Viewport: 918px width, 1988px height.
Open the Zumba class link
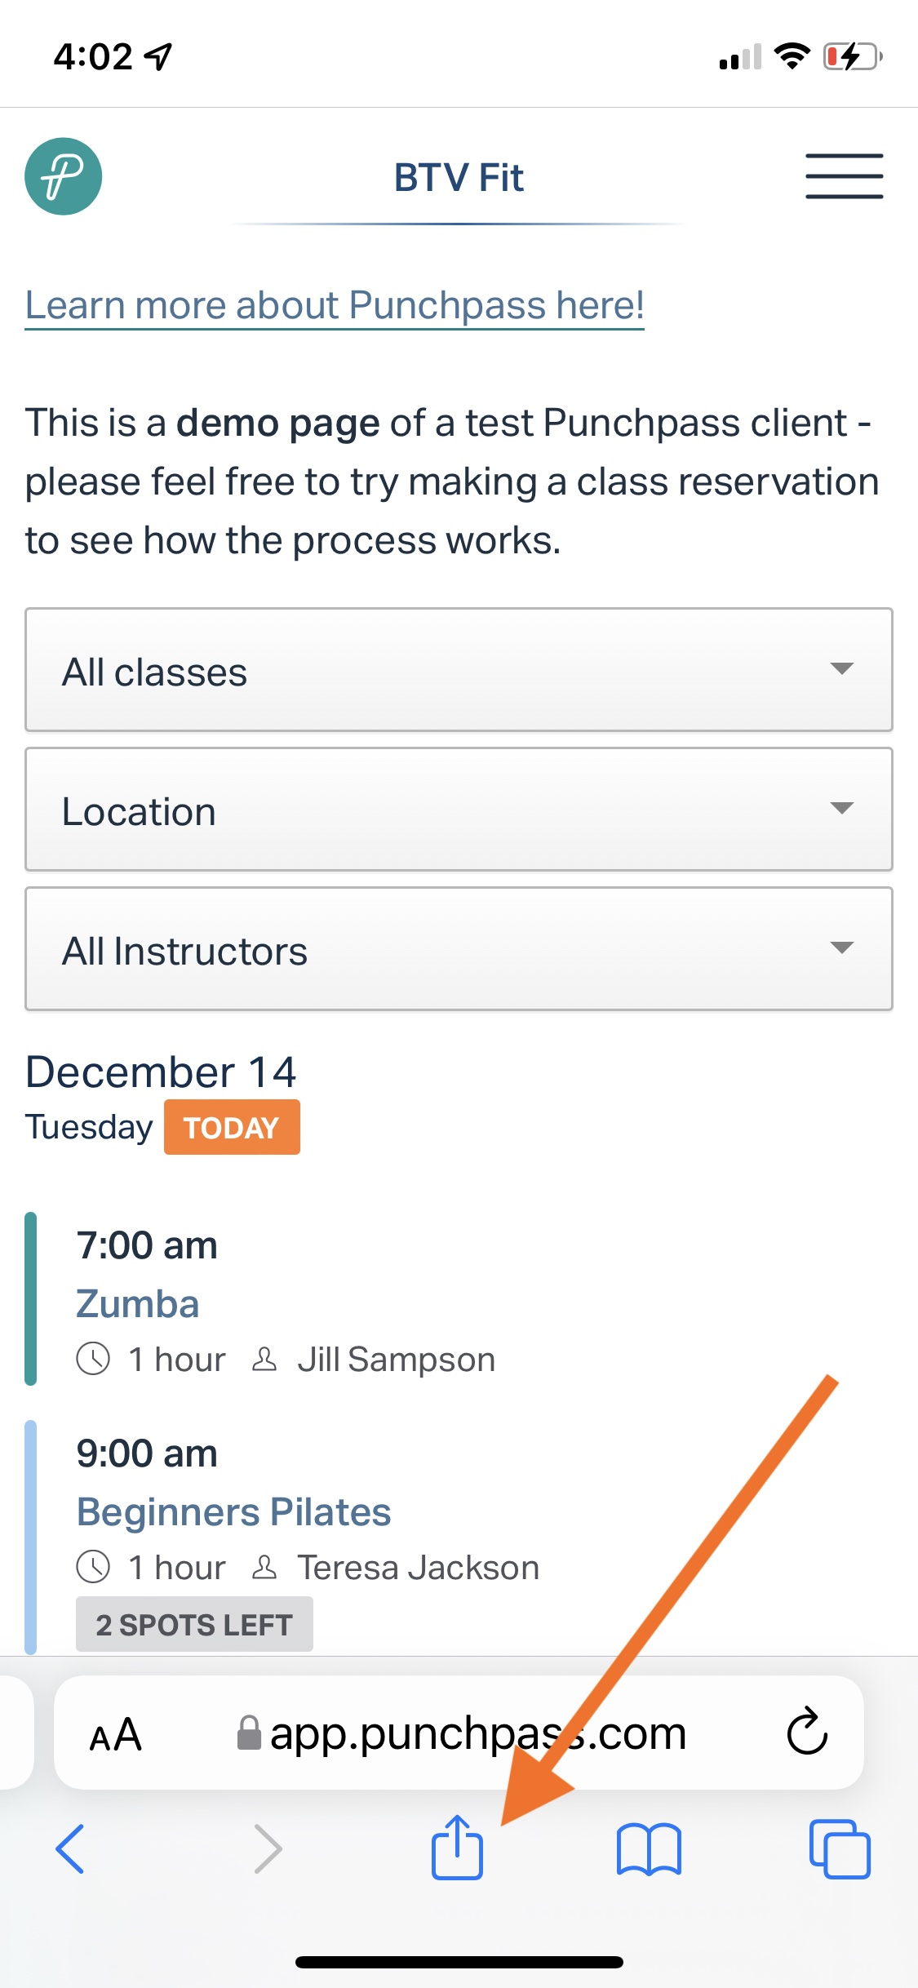coord(137,1303)
